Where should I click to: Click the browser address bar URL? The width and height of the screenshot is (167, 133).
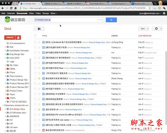coord(85,8)
